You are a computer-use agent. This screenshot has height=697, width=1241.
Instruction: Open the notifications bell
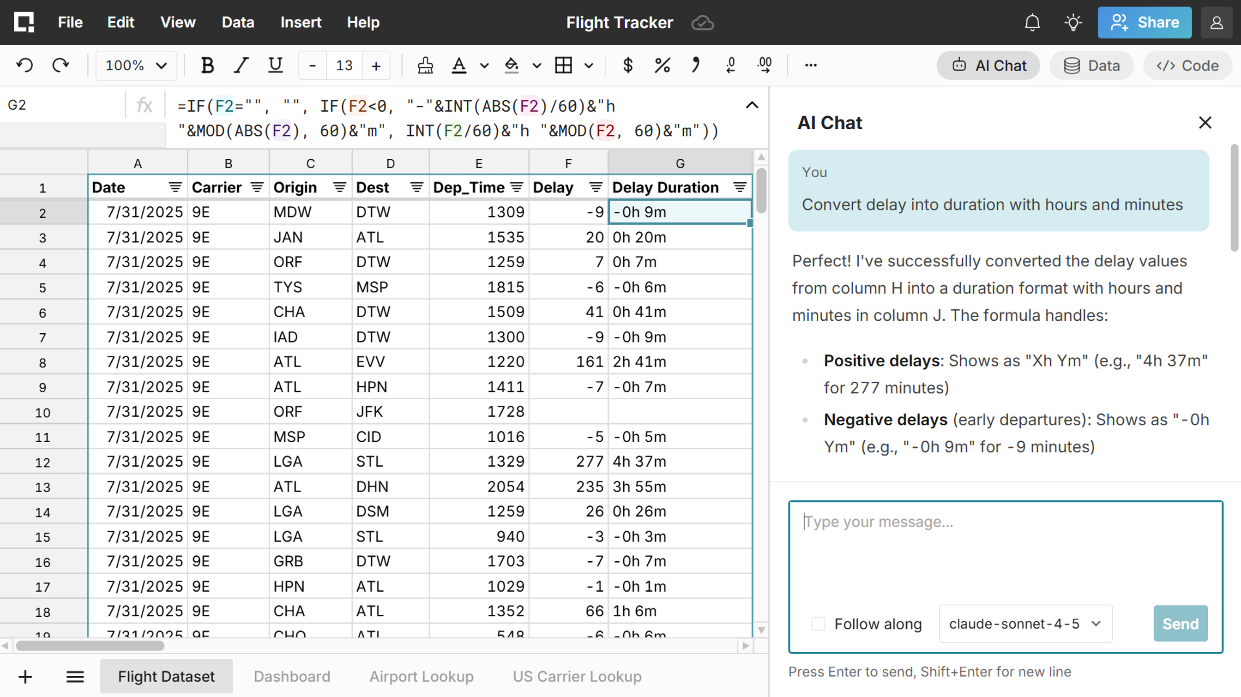click(x=1032, y=23)
